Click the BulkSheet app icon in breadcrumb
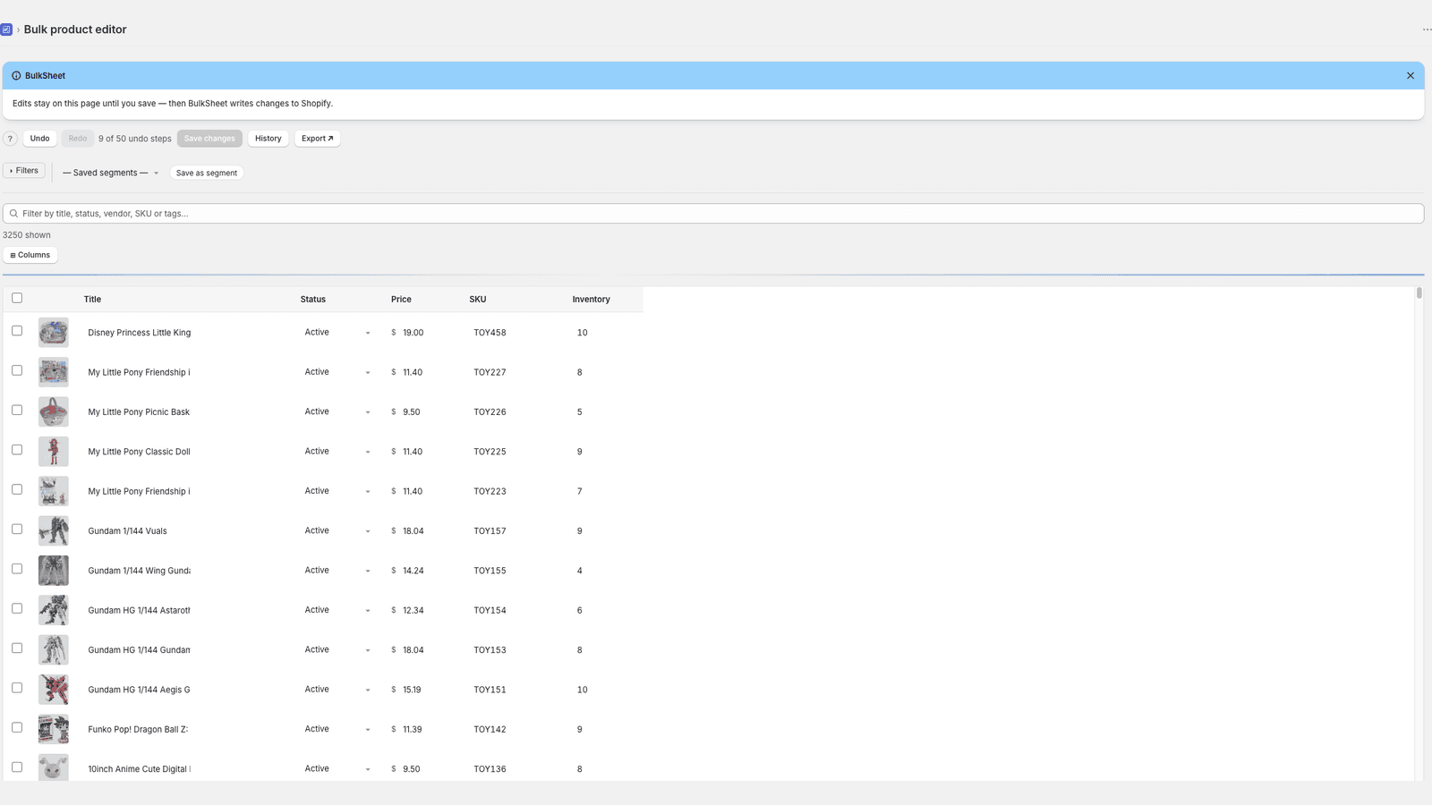Image resolution: width=1432 pixels, height=805 pixels. coord(6,30)
